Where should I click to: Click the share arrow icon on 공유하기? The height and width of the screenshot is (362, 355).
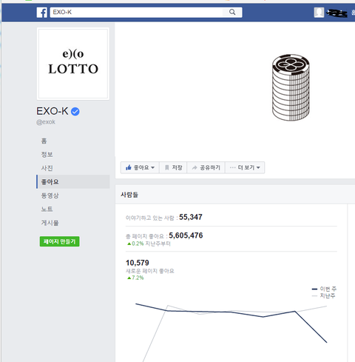pos(195,168)
